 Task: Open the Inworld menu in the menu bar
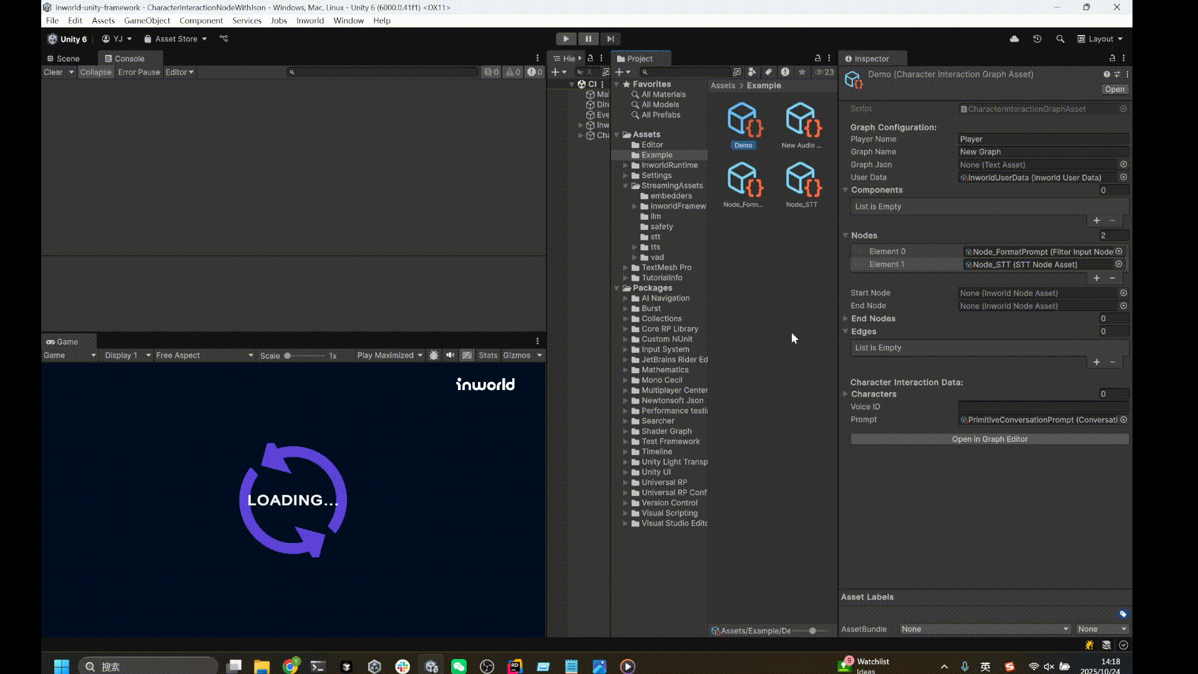click(310, 21)
